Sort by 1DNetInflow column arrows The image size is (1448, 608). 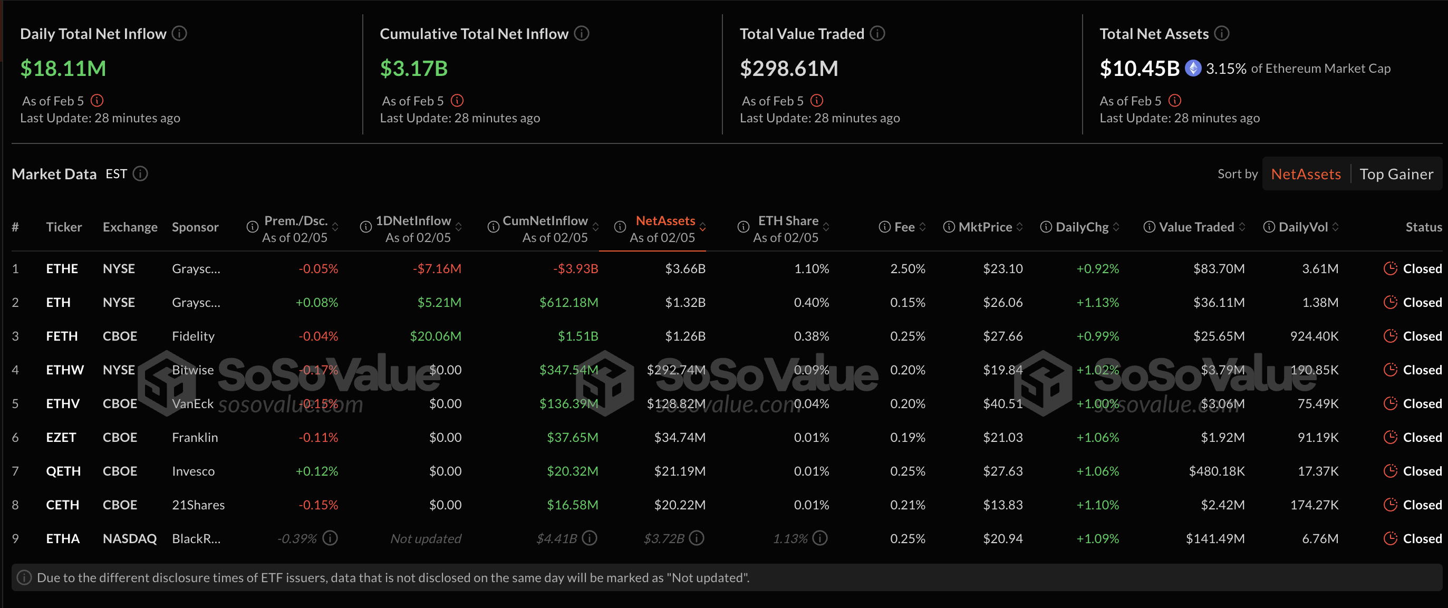tap(459, 227)
